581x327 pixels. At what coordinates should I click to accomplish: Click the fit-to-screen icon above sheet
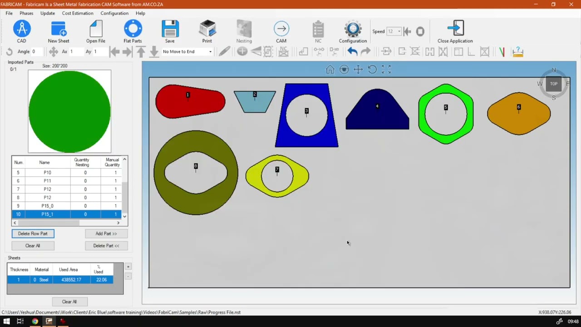386,69
